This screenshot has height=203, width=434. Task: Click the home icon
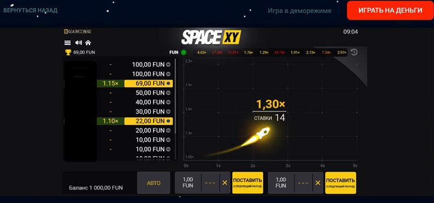click(x=88, y=43)
